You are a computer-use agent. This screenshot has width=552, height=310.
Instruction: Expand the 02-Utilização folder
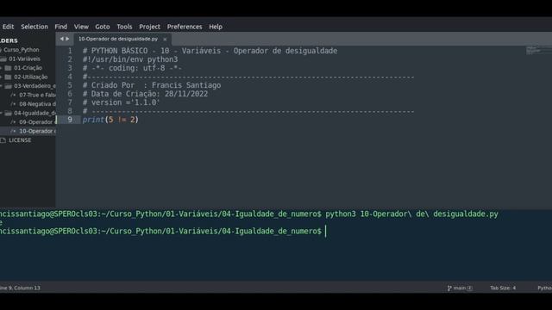[x=1, y=77]
